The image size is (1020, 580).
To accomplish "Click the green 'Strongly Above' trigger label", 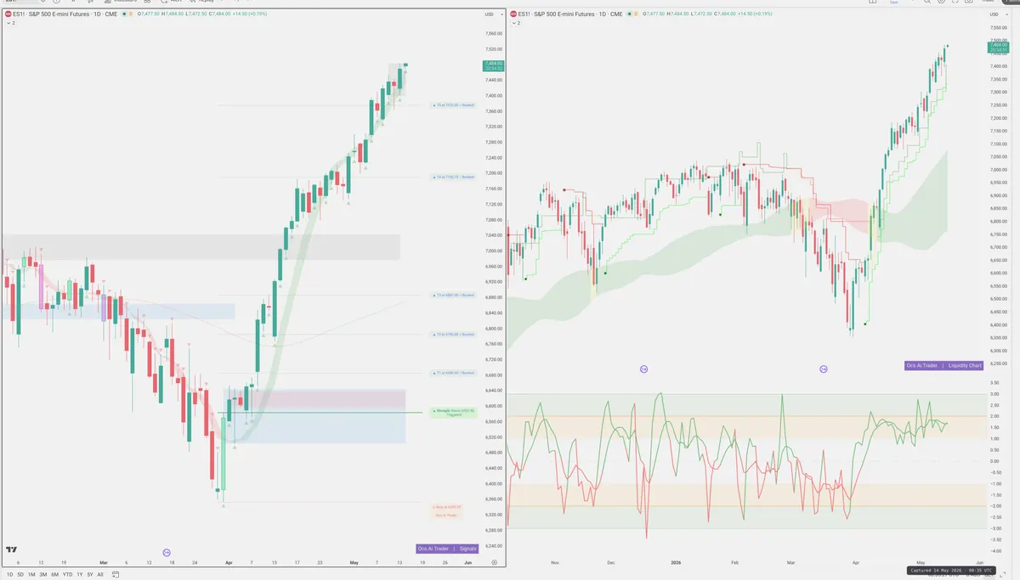I will [452, 413].
